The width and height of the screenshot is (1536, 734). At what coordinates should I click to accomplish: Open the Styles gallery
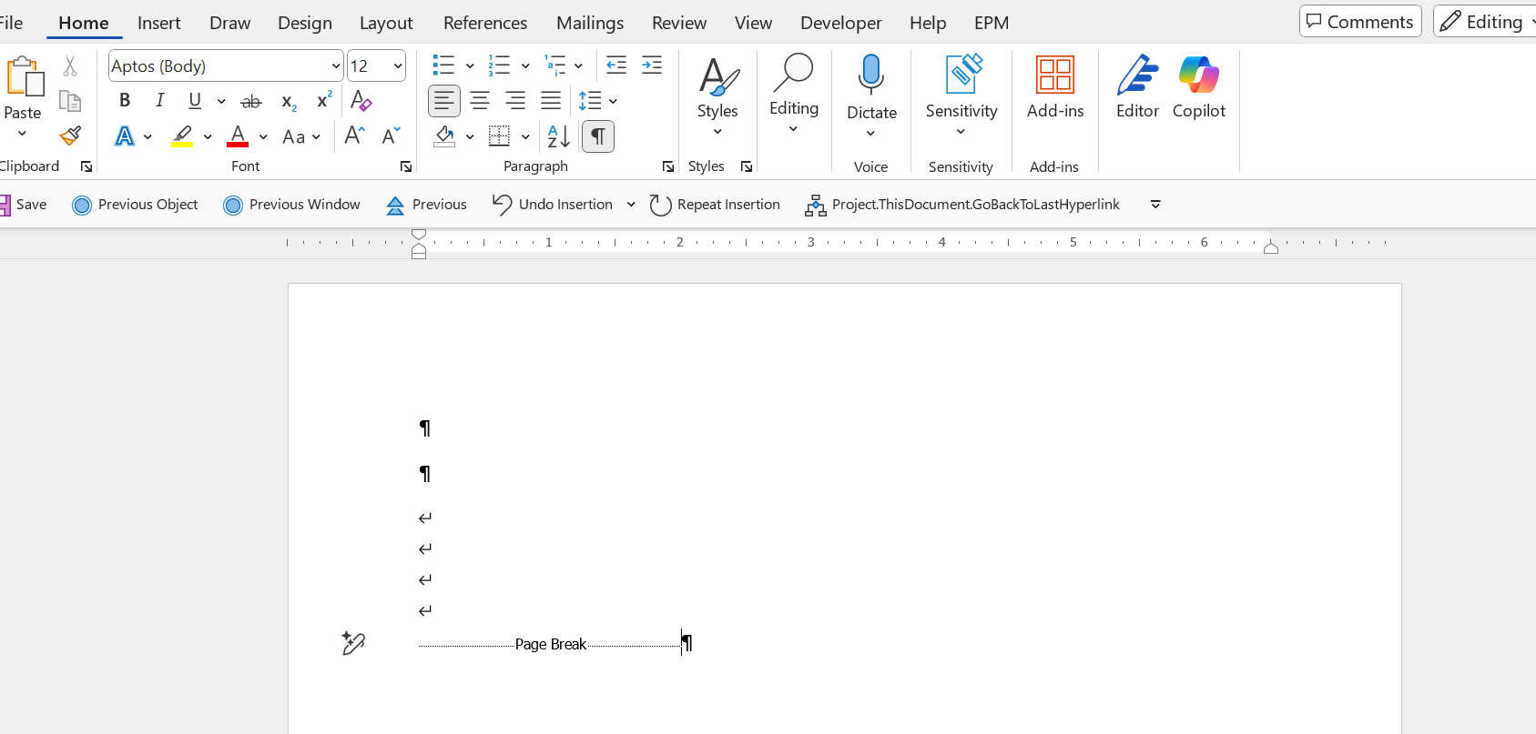click(x=717, y=96)
